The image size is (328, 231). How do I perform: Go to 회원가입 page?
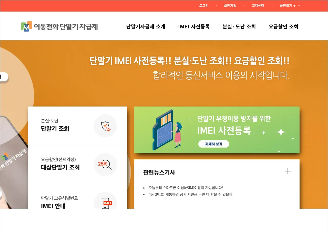(230, 6)
